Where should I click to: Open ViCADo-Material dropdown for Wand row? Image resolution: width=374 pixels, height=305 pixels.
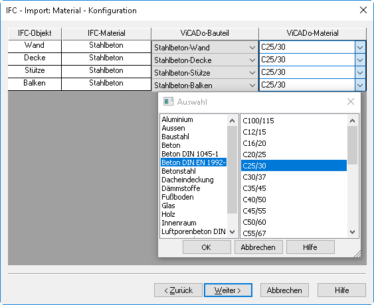(x=360, y=47)
